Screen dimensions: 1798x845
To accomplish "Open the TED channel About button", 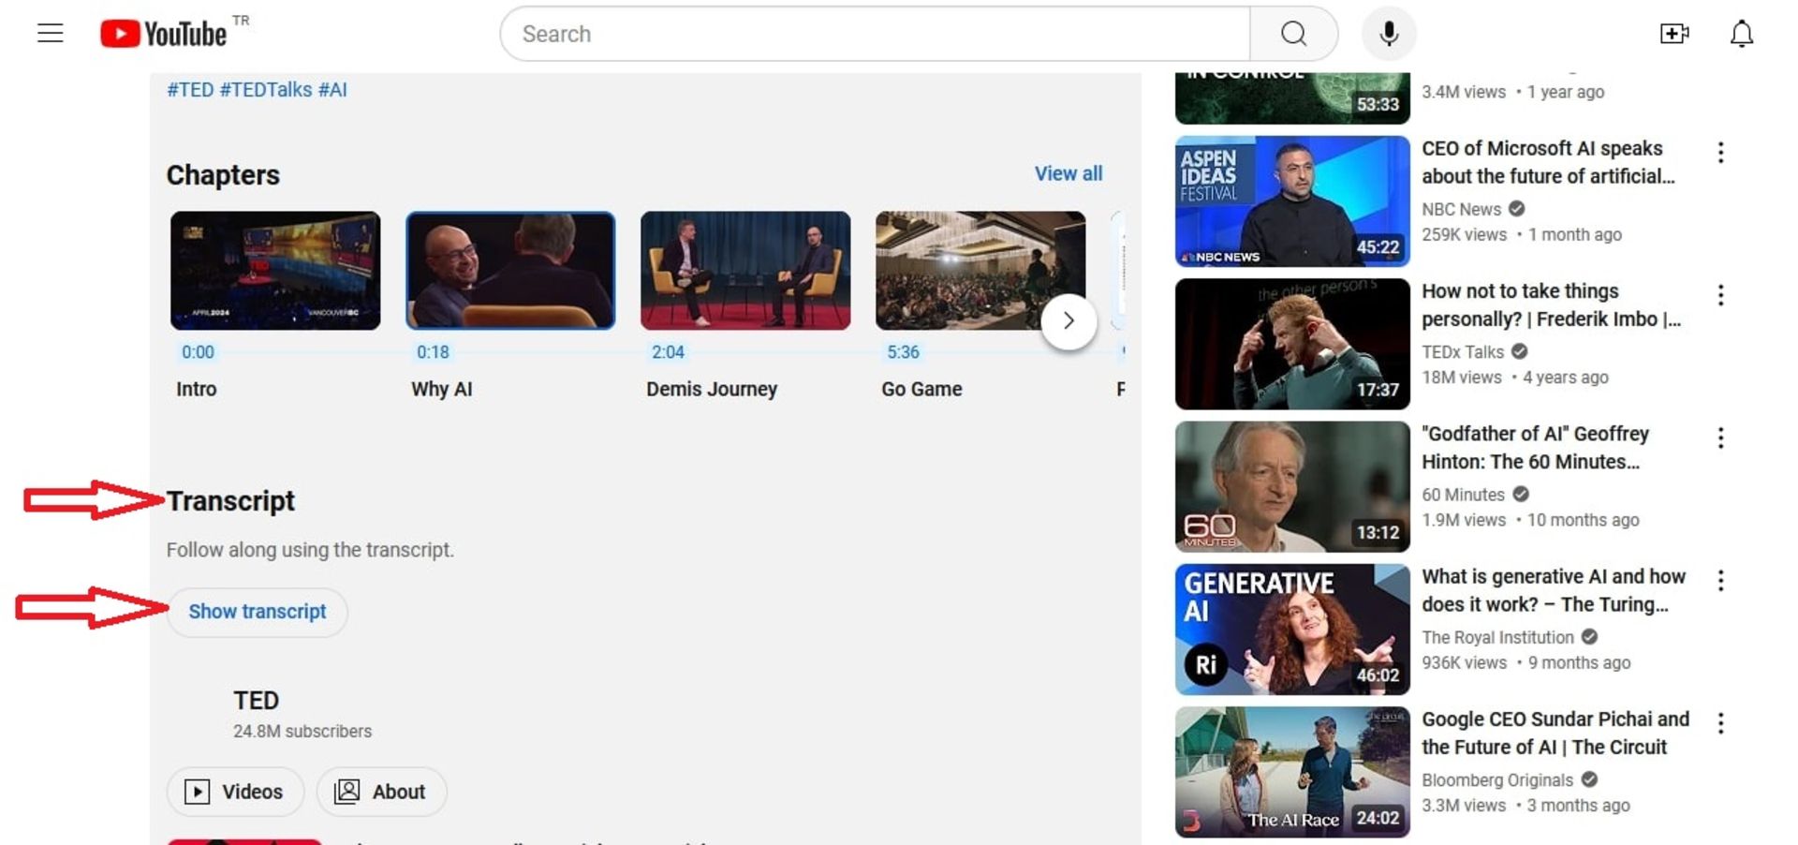I will click(381, 792).
